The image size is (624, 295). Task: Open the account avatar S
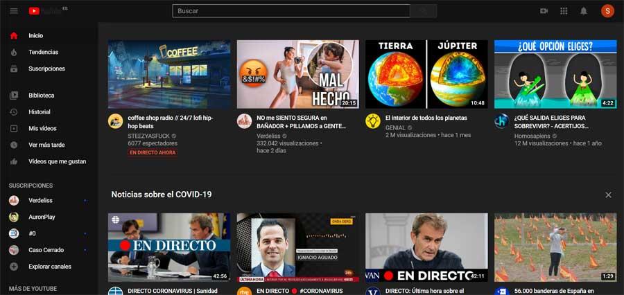pyautogui.click(x=607, y=11)
